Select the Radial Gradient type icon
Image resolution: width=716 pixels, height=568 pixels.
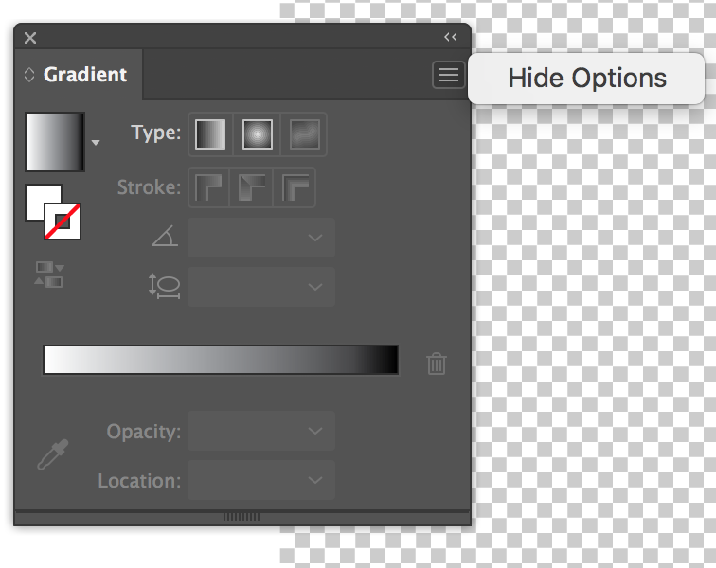(258, 134)
